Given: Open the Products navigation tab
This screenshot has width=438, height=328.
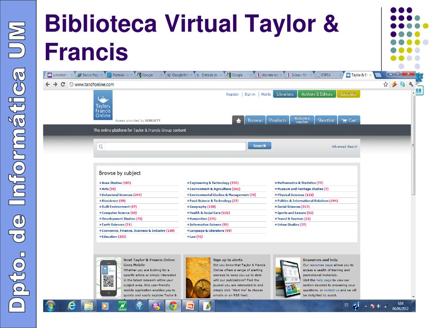Looking at the screenshot, I should (x=278, y=120).
